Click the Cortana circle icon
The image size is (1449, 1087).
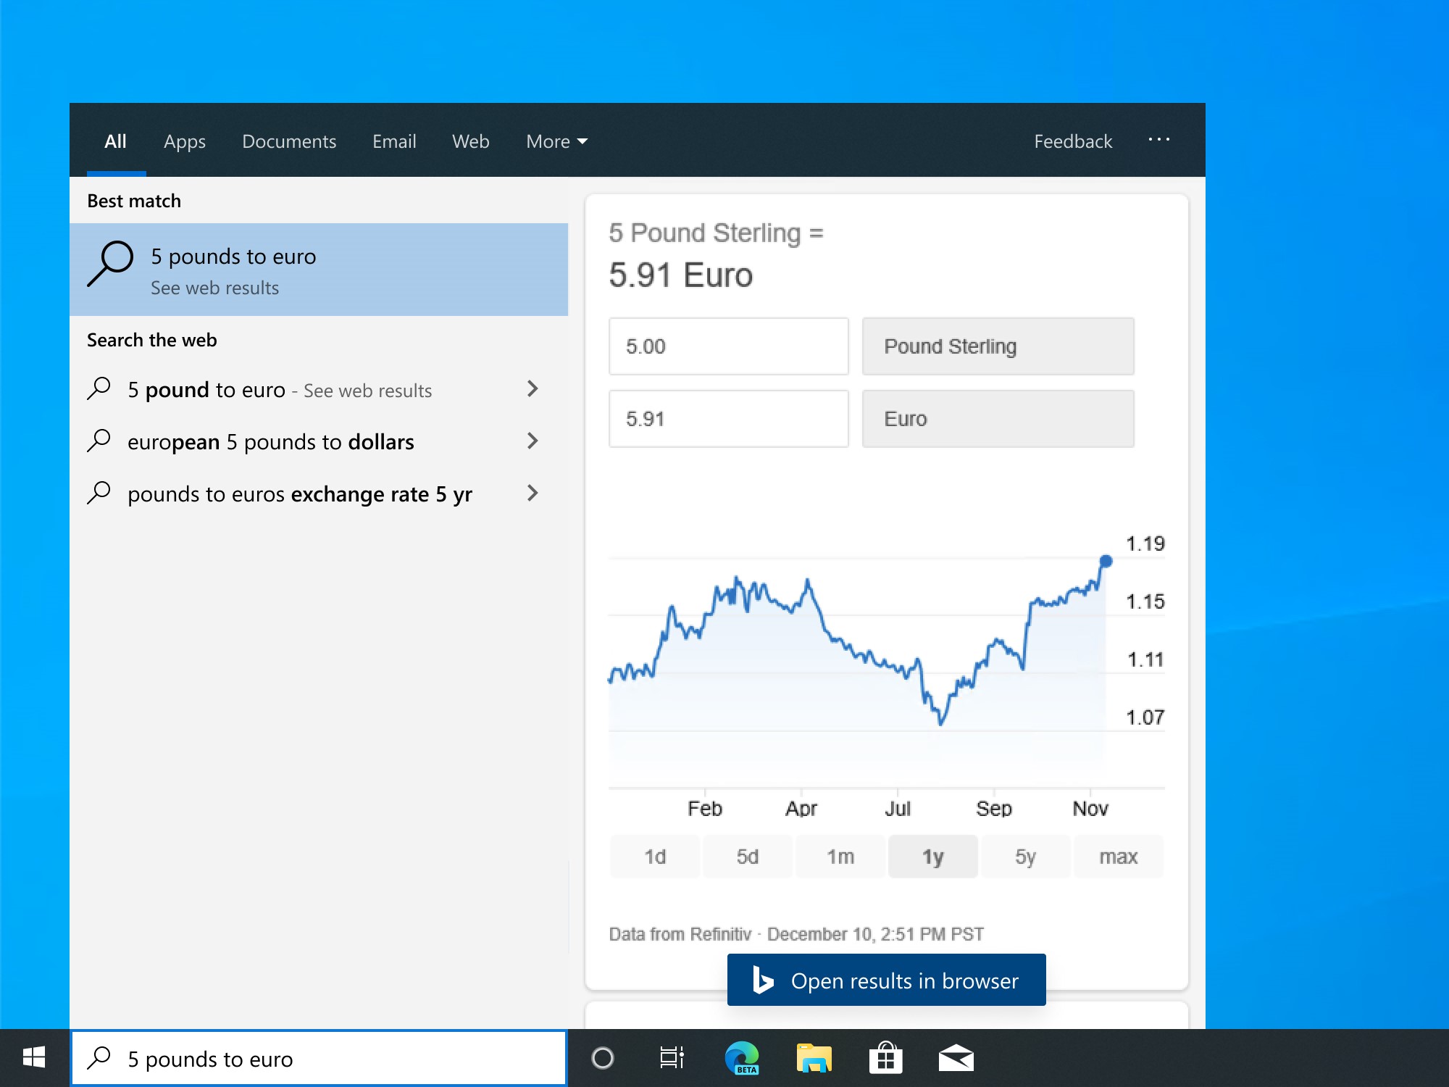(x=604, y=1058)
